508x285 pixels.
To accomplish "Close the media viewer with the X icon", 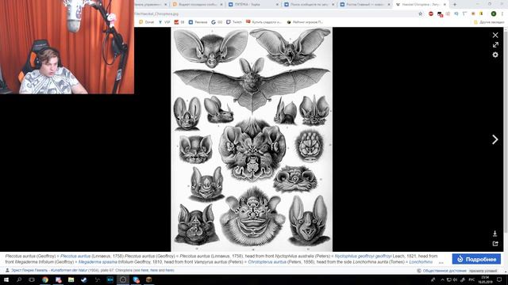I will pos(495,35).
